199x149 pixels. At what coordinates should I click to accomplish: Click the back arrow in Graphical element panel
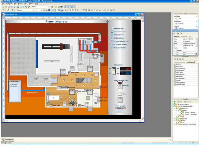pos(178,34)
